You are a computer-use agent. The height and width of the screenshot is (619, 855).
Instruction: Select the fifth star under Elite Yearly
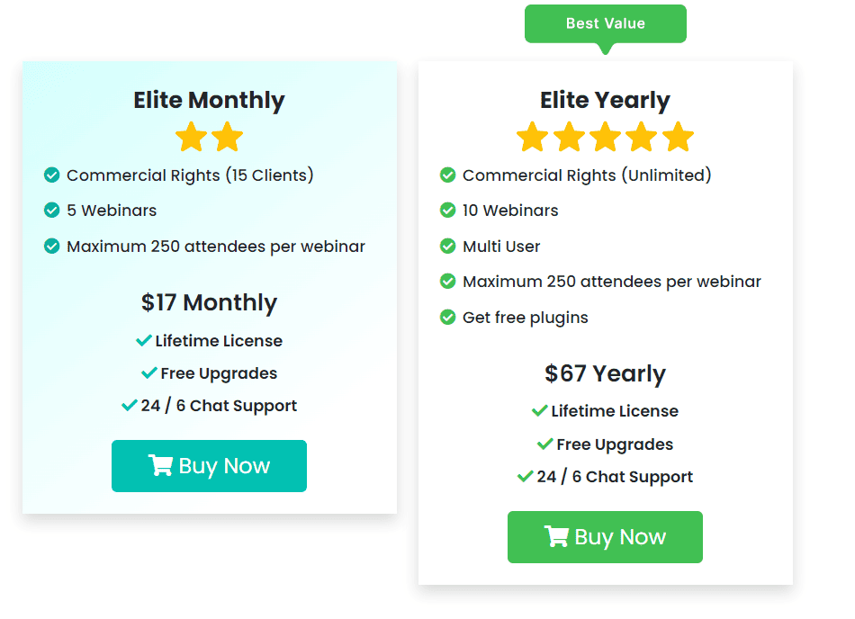(678, 137)
